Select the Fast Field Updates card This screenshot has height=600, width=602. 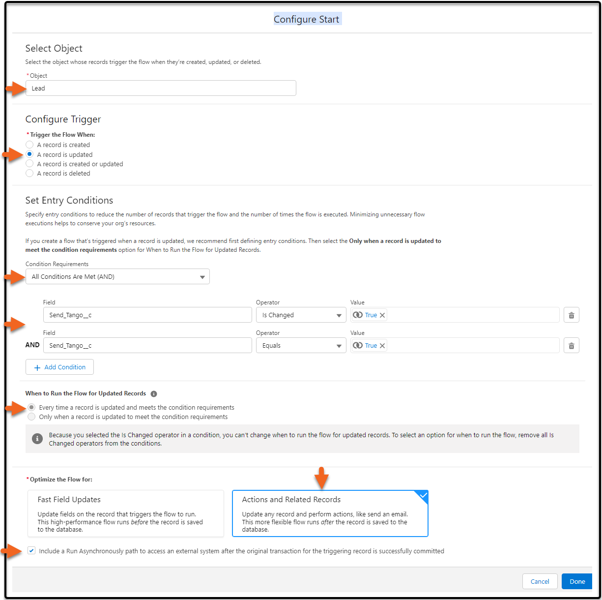tap(126, 513)
